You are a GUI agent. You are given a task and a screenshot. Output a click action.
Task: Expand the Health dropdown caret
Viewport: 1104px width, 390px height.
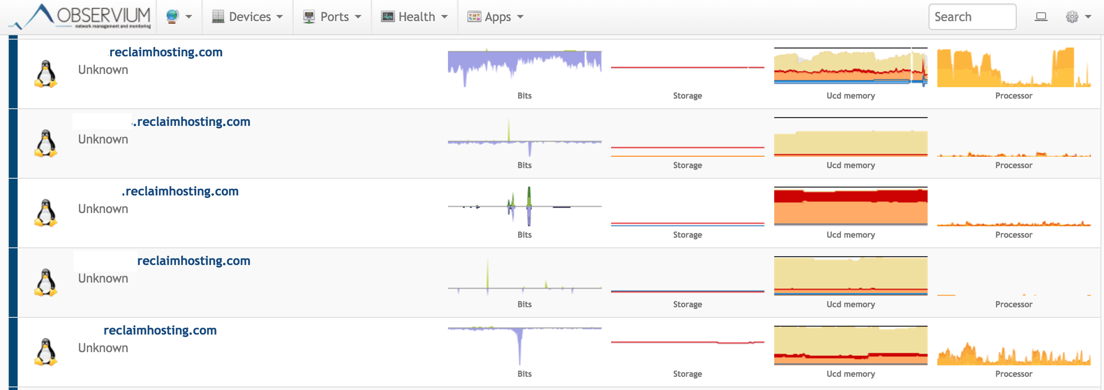[x=444, y=17]
